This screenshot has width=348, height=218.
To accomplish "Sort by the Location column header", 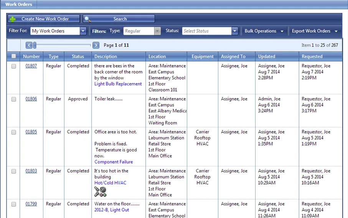I will (167, 56).
